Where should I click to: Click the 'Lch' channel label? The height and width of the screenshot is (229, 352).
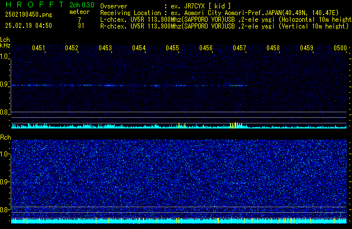tap(5, 40)
